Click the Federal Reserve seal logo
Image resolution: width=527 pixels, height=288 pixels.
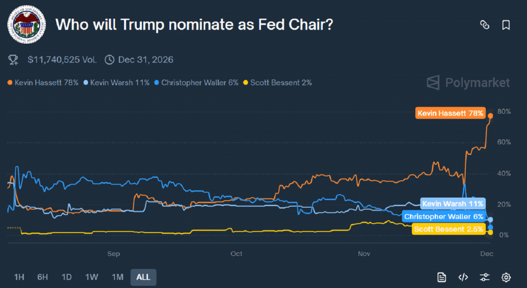click(x=26, y=25)
